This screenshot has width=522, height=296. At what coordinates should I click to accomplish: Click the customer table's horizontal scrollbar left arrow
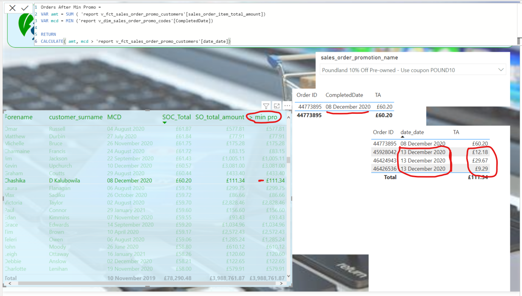pos(10,283)
